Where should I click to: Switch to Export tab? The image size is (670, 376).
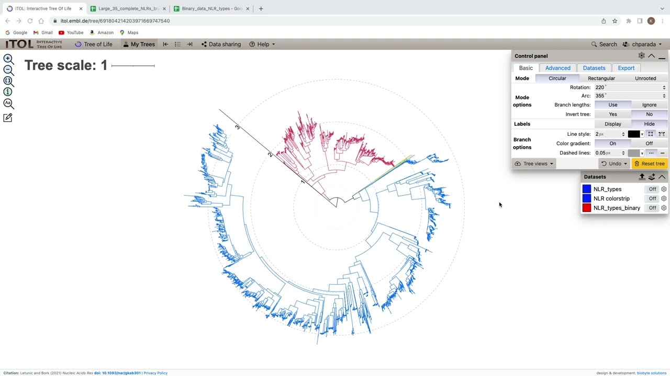click(x=626, y=68)
